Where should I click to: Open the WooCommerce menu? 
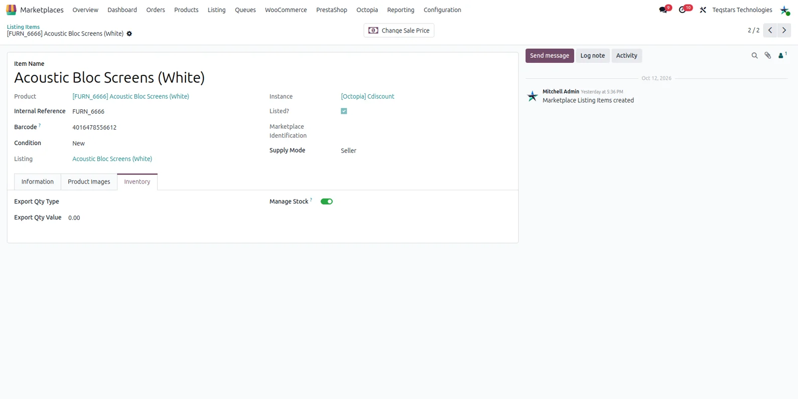point(286,10)
